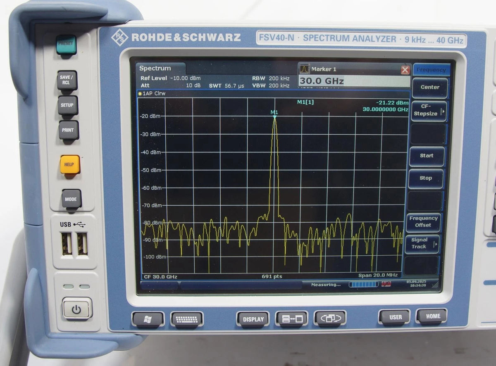Select the Spectrum tab
Viewport: 496px width, 366px height.
(x=161, y=68)
